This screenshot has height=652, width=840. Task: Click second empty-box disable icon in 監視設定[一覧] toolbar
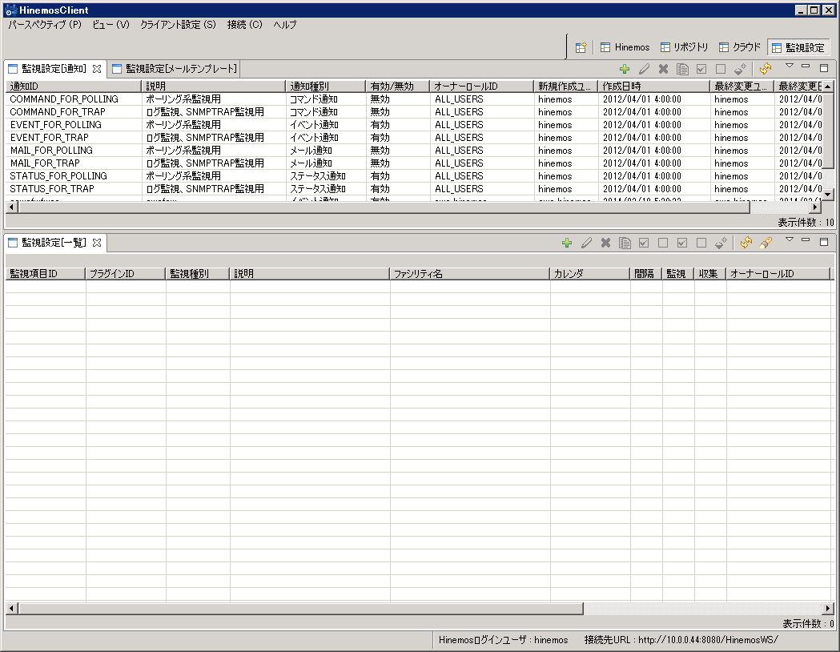(x=701, y=243)
